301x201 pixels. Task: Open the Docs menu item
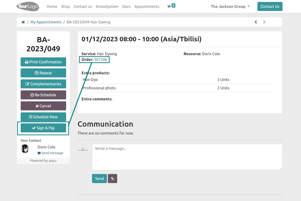(126, 7)
